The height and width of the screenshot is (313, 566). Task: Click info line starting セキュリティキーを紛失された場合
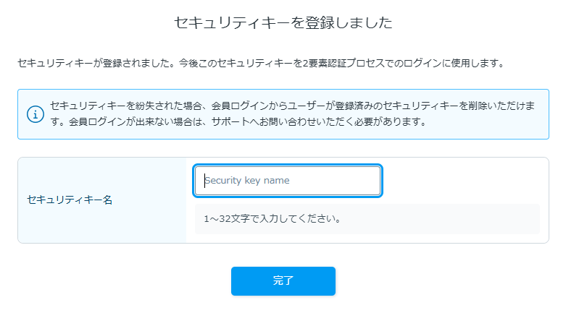tap(292, 106)
